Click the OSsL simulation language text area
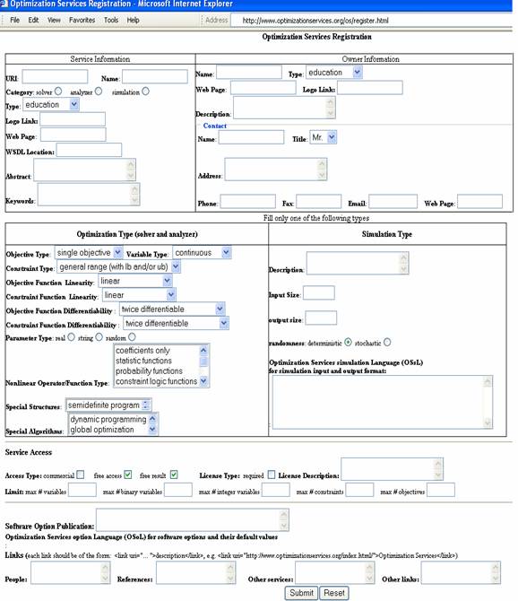Viewport: 518px width, 601px height. [383, 402]
